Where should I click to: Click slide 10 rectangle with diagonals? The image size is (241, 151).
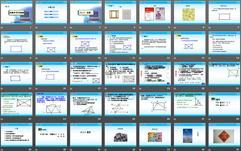86,45
